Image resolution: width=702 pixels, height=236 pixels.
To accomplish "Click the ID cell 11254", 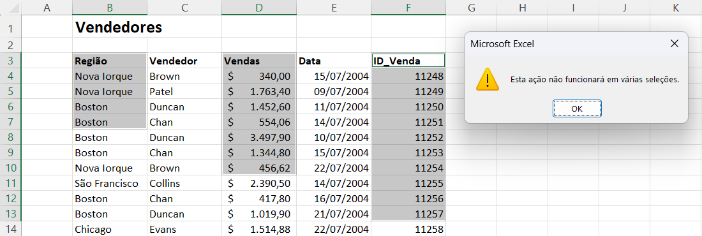I will [x=408, y=168].
